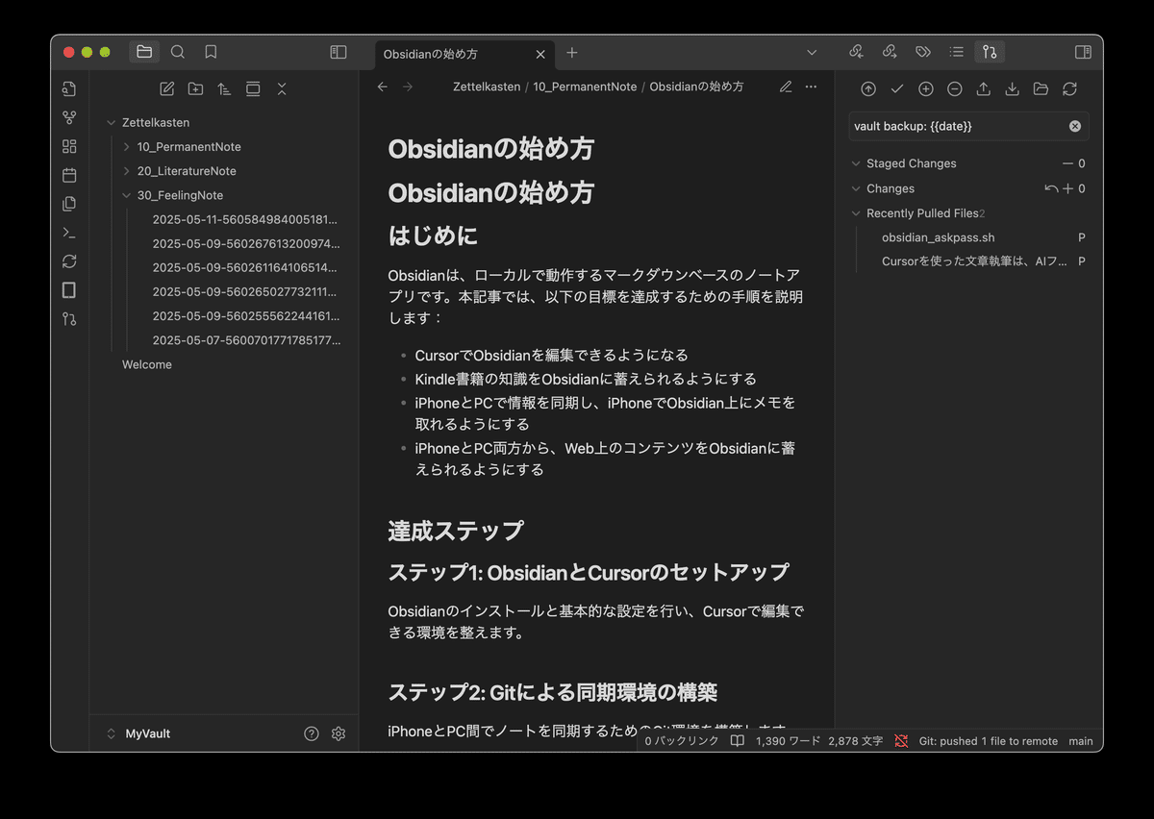Open note 2025-05-09-560267613200974

[244, 243]
